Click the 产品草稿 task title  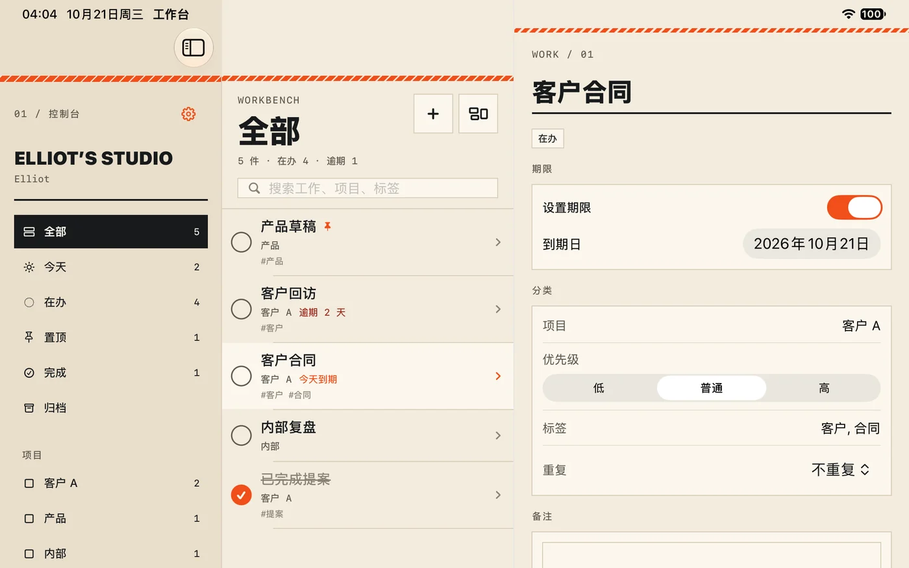(288, 227)
